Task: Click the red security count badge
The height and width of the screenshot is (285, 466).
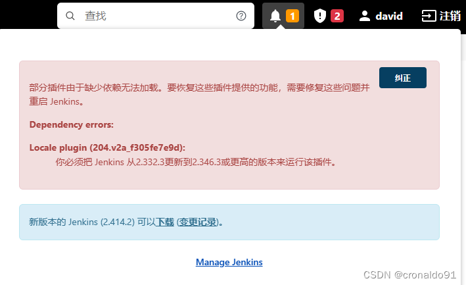Action: tap(337, 16)
